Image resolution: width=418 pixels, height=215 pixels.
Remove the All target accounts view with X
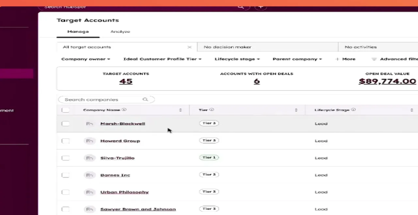189,47
